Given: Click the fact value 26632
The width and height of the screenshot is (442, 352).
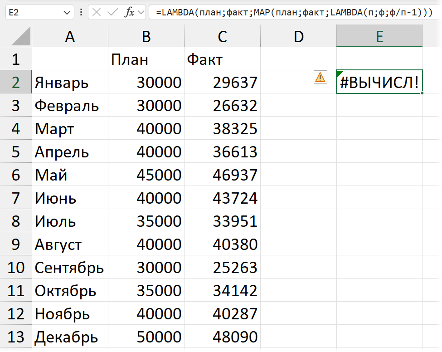Looking at the screenshot, I should point(222,105).
